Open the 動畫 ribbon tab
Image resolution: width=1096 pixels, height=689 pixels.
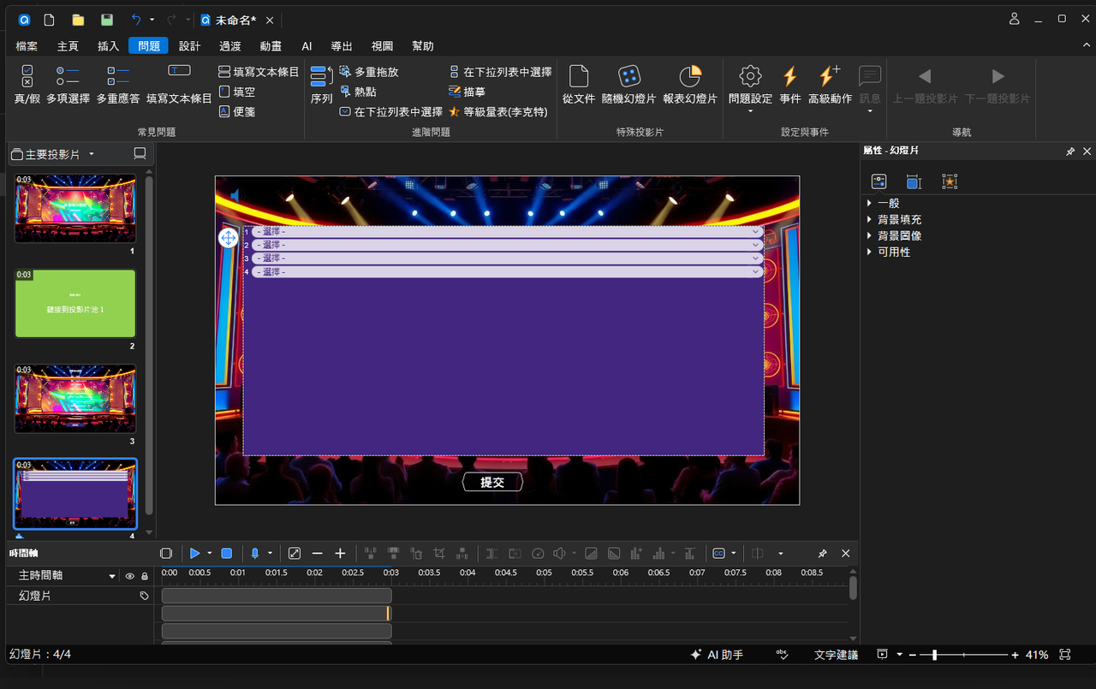[x=271, y=46]
